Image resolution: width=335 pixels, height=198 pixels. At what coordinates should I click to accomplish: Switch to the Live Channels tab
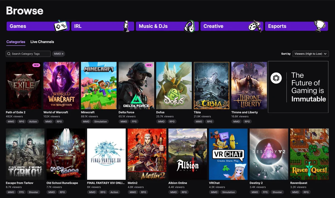42,42
